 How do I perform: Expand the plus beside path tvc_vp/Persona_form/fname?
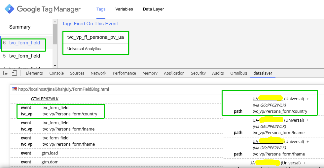(308, 142)
